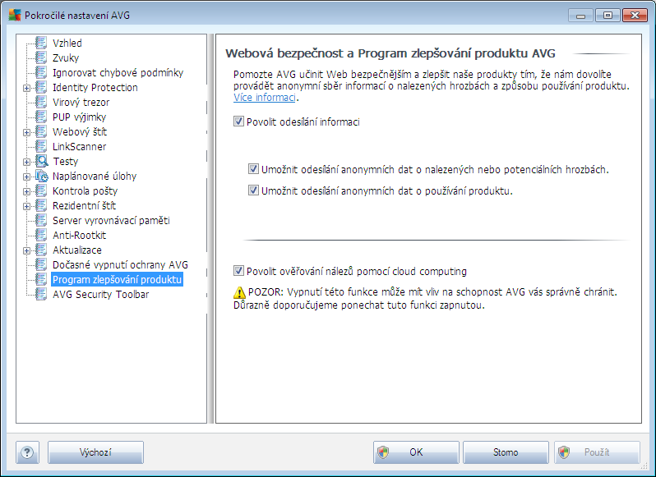Toggle Povolit ověřování nálezů cloud computing
This screenshot has width=656, height=477.
coord(238,271)
